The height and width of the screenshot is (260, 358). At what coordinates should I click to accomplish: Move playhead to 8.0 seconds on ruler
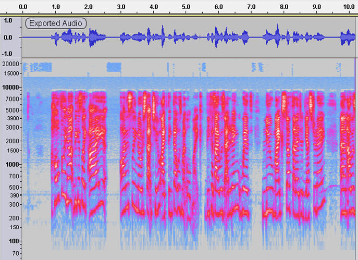pos(283,7)
